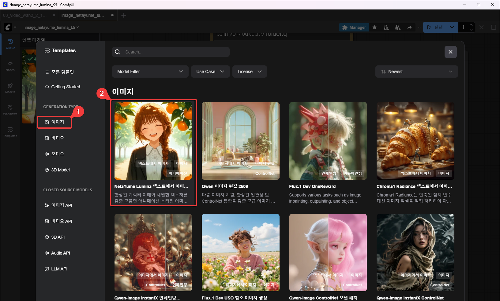Expand the License filter dropdown
The height and width of the screenshot is (301, 500).
pyautogui.click(x=250, y=72)
